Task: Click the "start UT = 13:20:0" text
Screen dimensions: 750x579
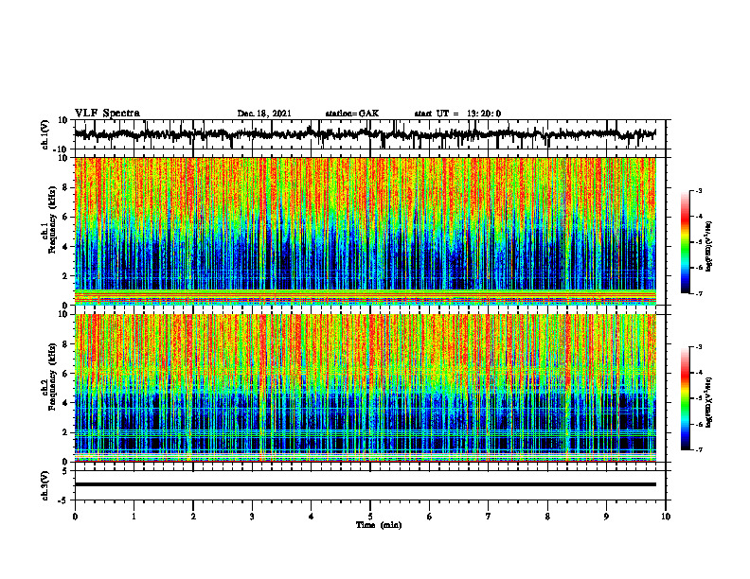Action: [457, 114]
